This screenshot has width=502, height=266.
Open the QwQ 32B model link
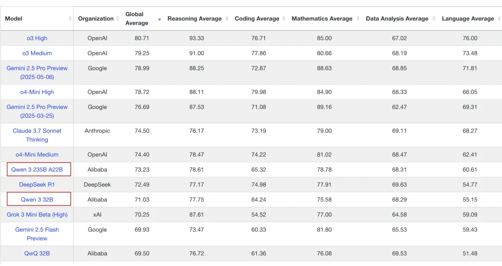[x=37, y=253]
